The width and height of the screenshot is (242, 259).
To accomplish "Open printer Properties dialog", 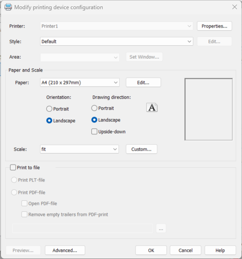I will click(x=214, y=26).
